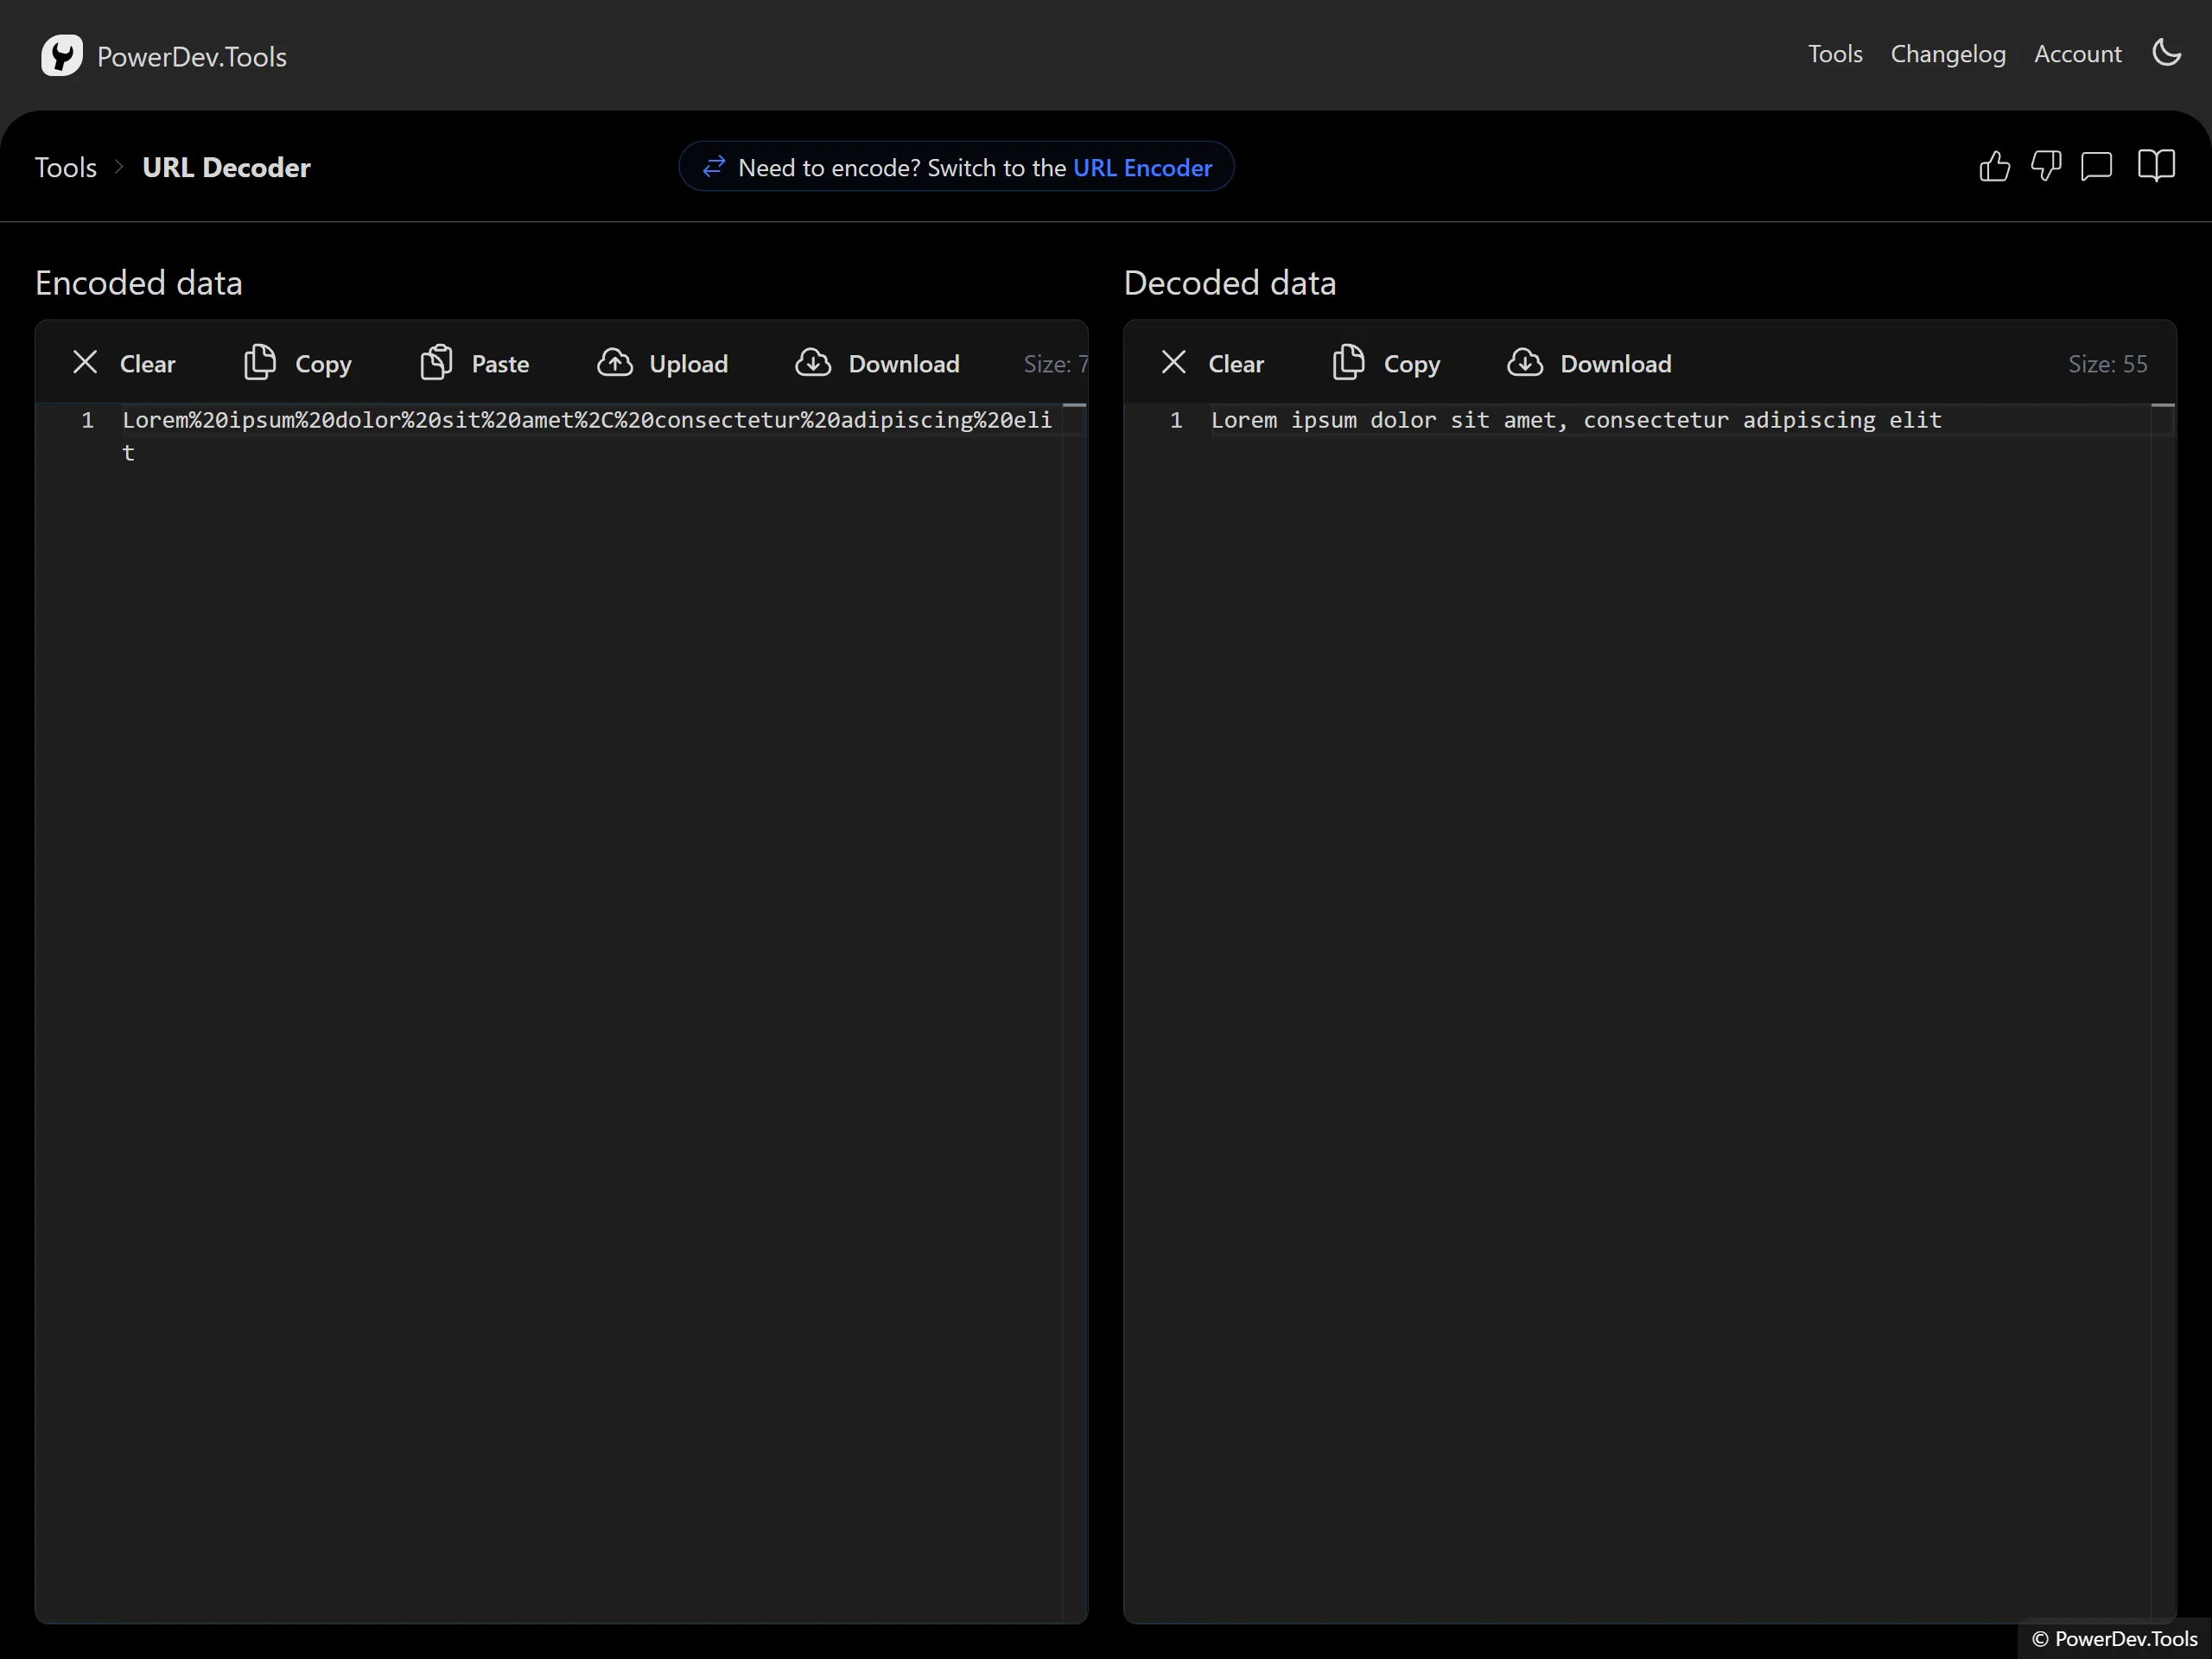Image resolution: width=2212 pixels, height=1659 pixels.
Task: Give a thumbs up rating
Action: [1994, 166]
